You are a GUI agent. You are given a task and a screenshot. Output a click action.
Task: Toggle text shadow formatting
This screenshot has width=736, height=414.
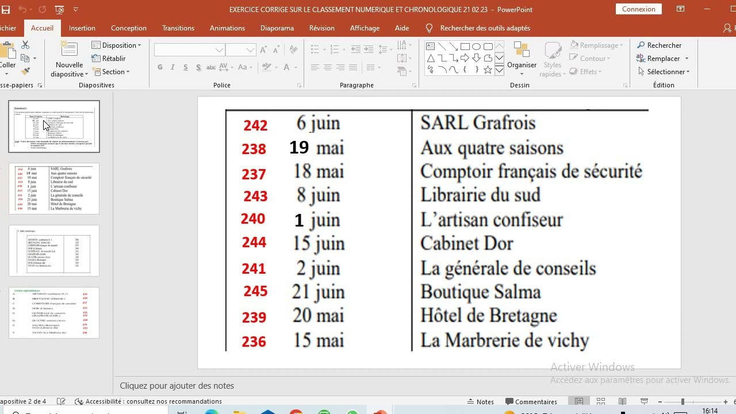point(198,67)
